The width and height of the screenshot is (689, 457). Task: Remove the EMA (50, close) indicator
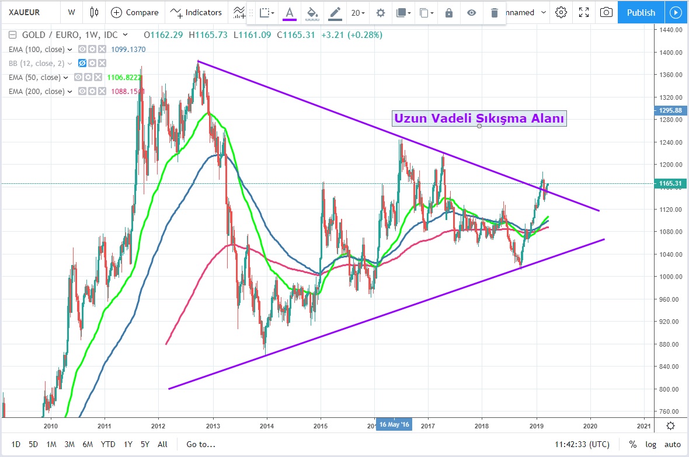(98, 78)
